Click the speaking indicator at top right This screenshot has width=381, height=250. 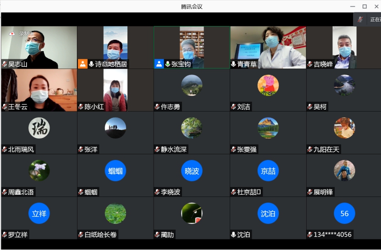362,20
